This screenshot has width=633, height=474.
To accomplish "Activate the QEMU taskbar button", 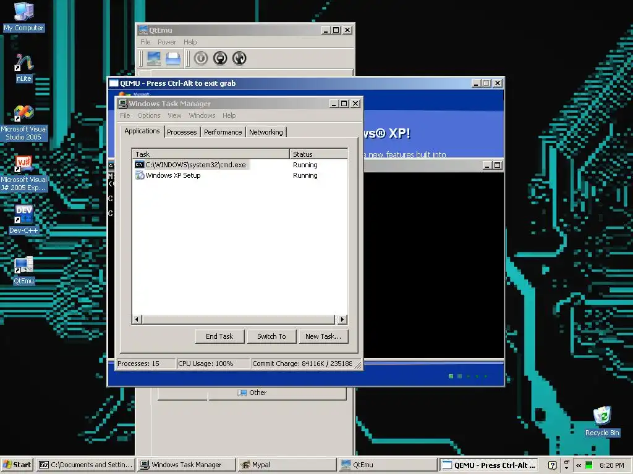I will 488,465.
